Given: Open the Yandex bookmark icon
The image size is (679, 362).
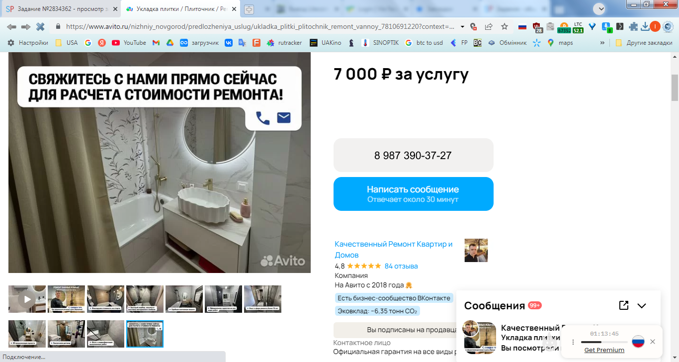Looking at the screenshot, I should (102, 43).
